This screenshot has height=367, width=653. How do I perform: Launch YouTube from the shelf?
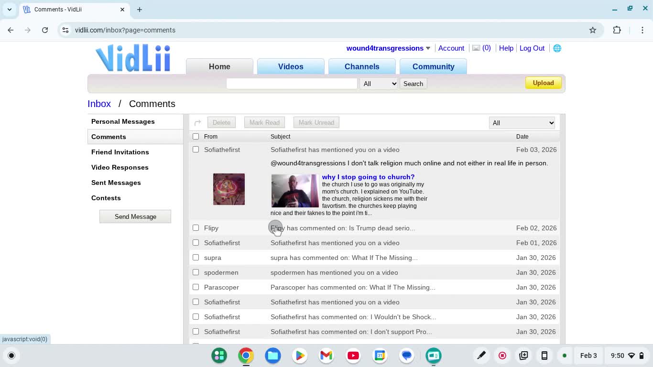click(x=353, y=356)
